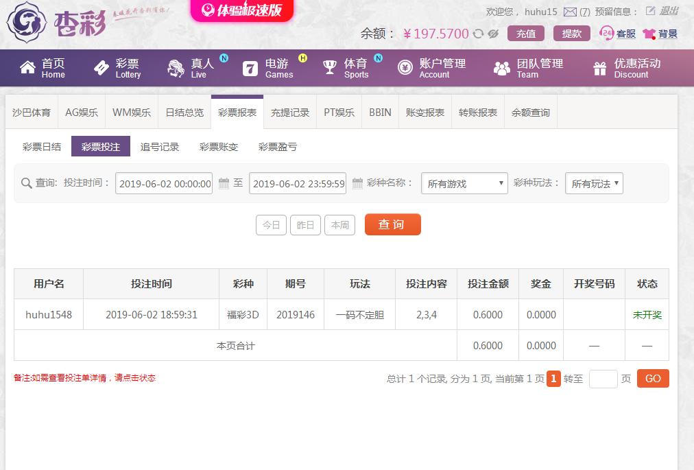Click 体验极速版 banner button

click(x=241, y=10)
